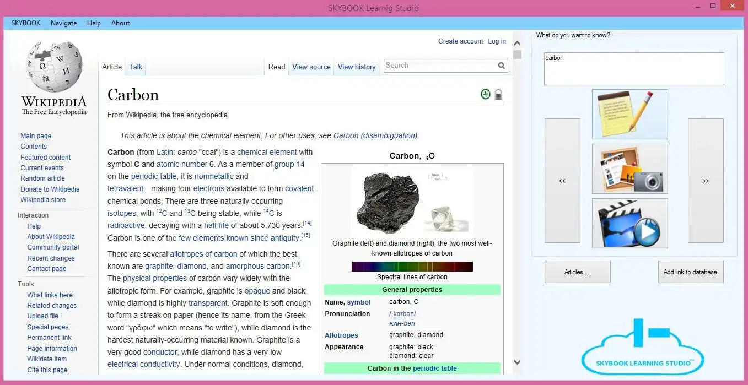Follow the atomic number link
This screenshot has width=748, height=385.
182,164
